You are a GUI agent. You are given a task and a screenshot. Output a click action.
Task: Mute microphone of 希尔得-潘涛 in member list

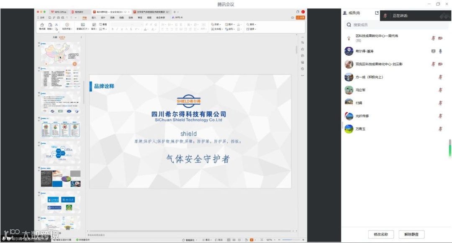click(x=440, y=51)
